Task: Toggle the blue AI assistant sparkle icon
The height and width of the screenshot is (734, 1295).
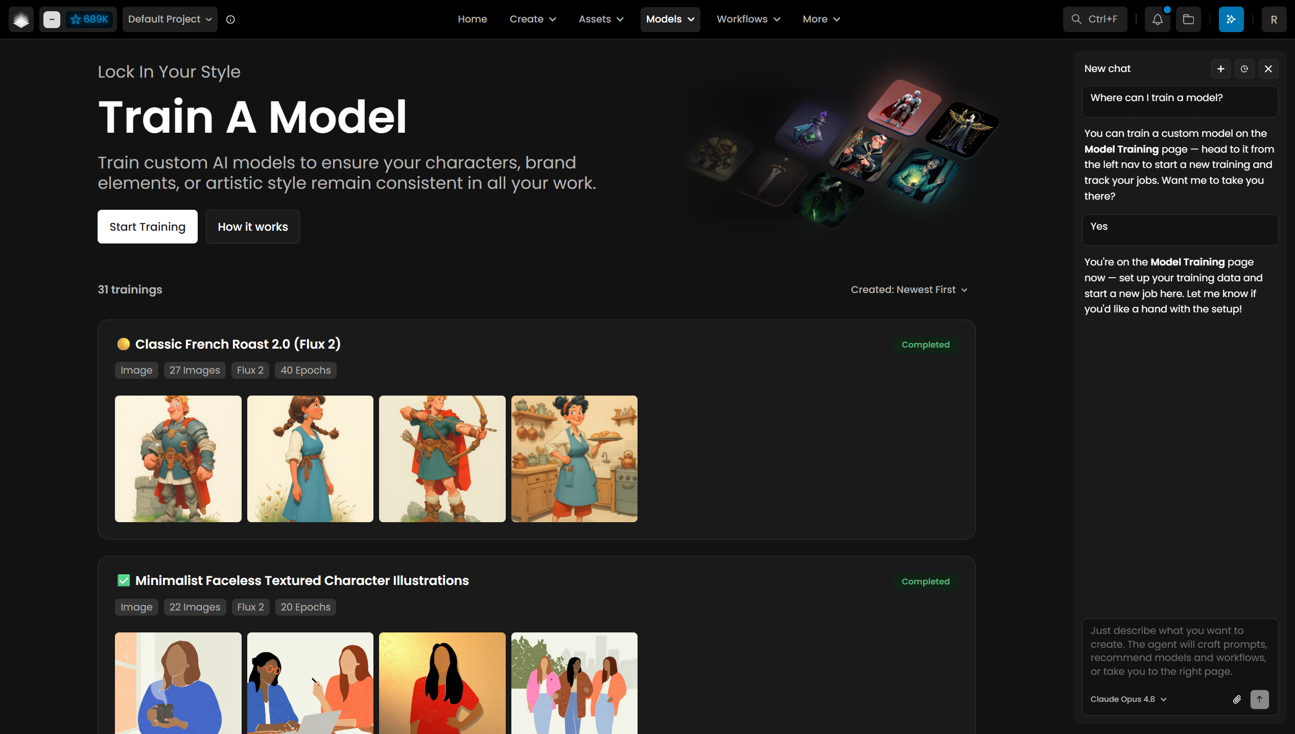Action: click(1231, 19)
